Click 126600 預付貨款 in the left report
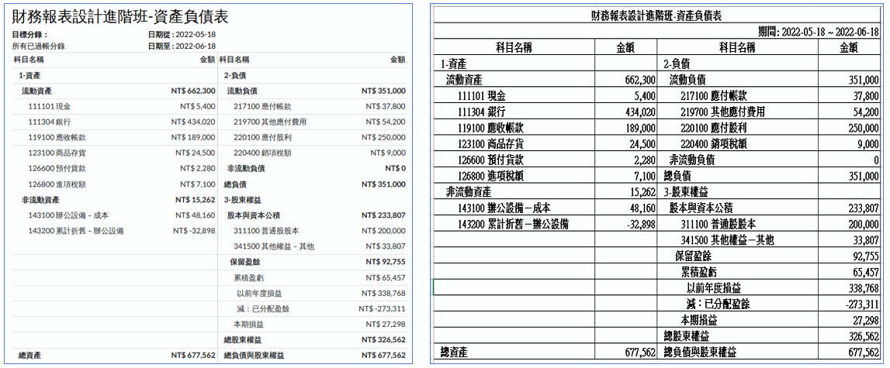Screen dimensions: 890x368 (x=57, y=168)
